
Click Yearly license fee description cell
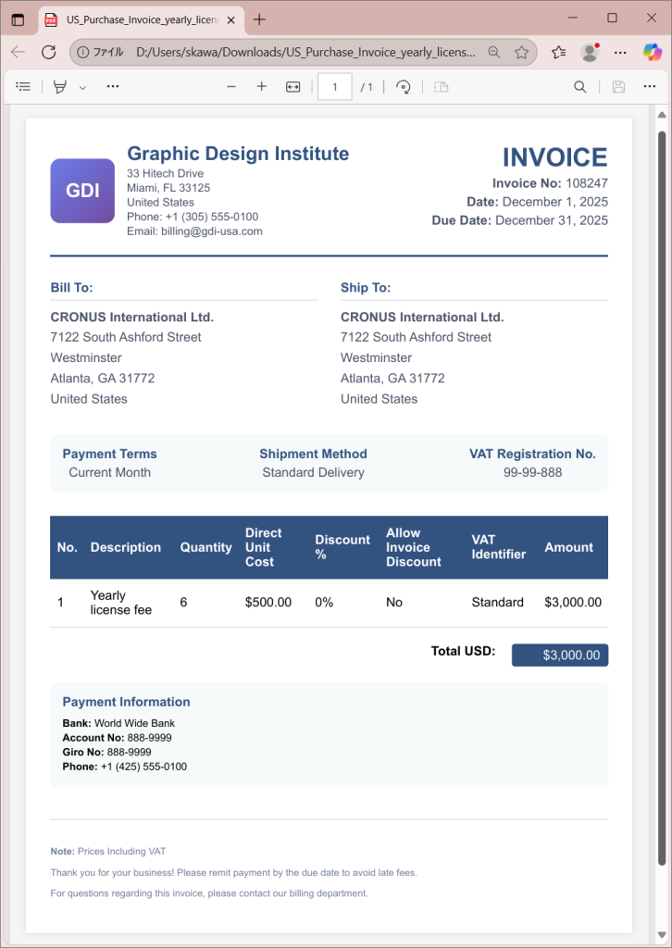point(121,603)
